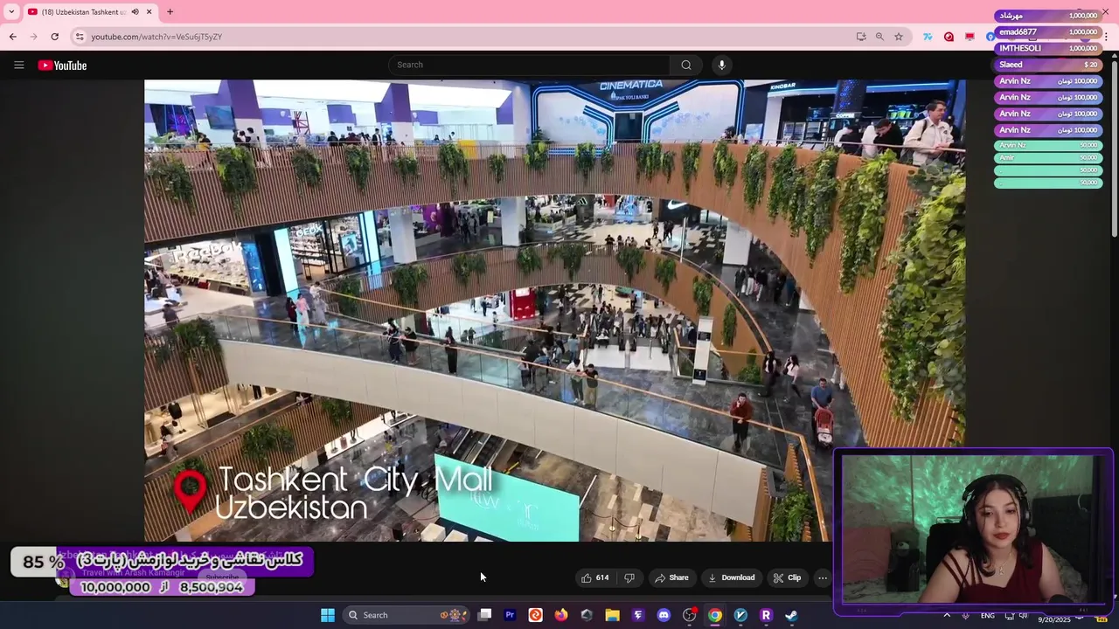1119x629 pixels.
Task: Open a new browser tab
Action: [x=170, y=11]
